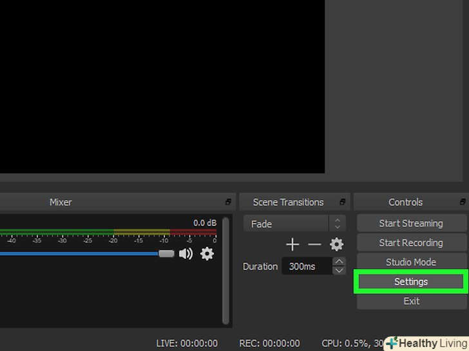Open transition properties gear icon
469x351 pixels.
[x=336, y=244]
